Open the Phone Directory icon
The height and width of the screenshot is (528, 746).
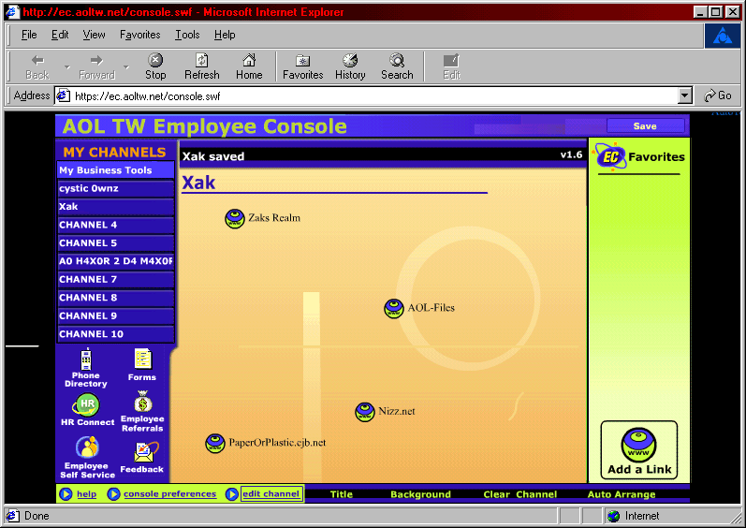[x=86, y=359]
